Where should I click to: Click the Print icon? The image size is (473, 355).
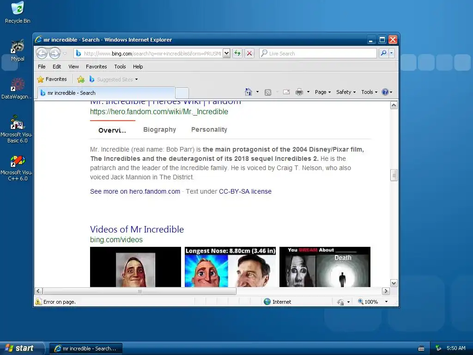click(299, 92)
